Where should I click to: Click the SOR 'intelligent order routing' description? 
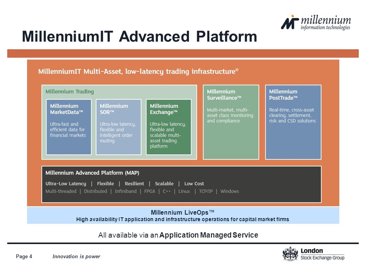[x=118, y=133]
